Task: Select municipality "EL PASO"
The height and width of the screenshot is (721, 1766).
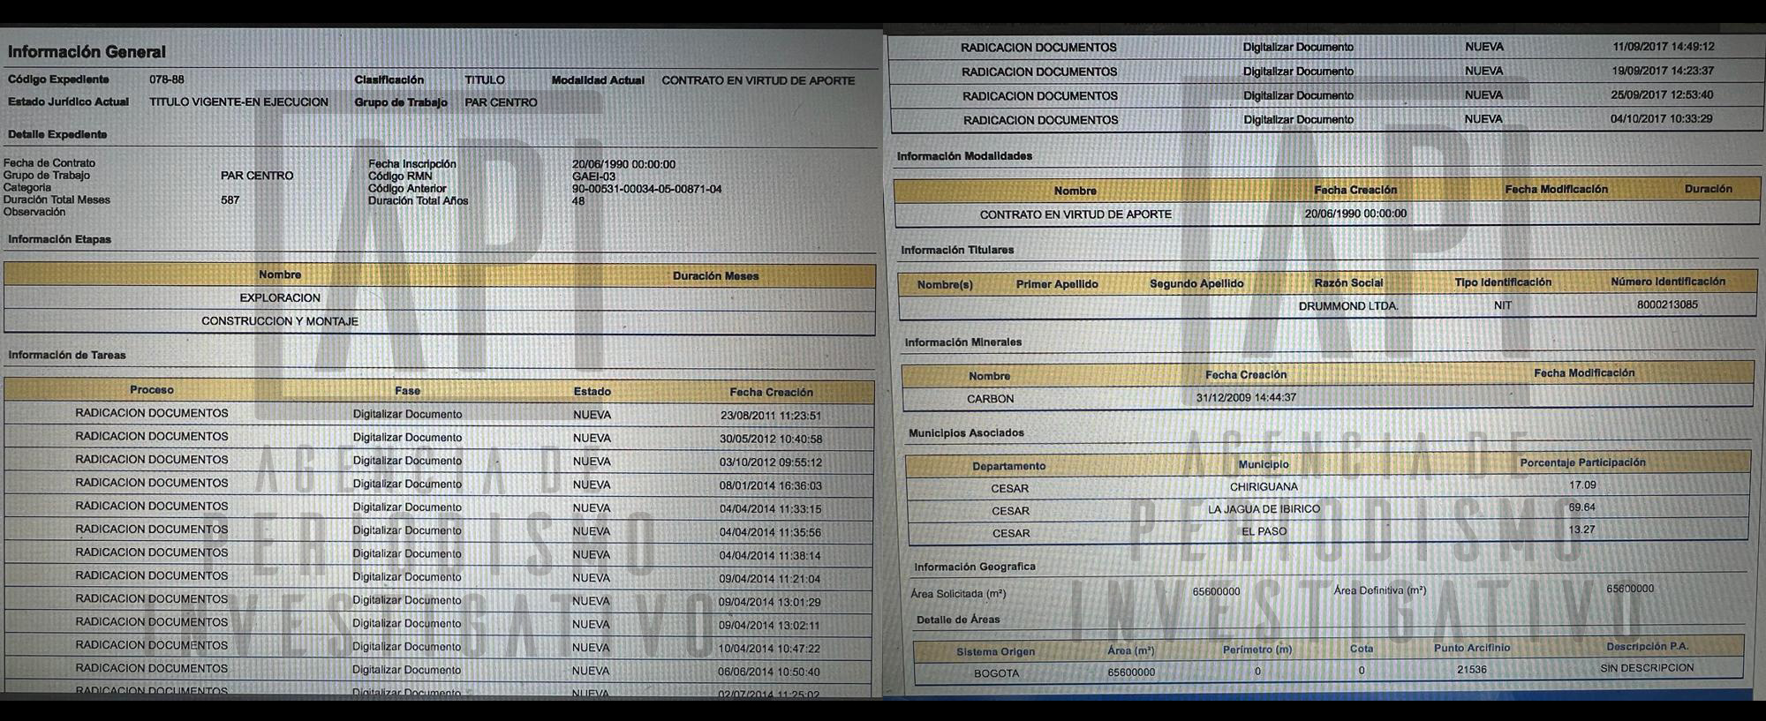Action: pyautogui.click(x=1264, y=531)
